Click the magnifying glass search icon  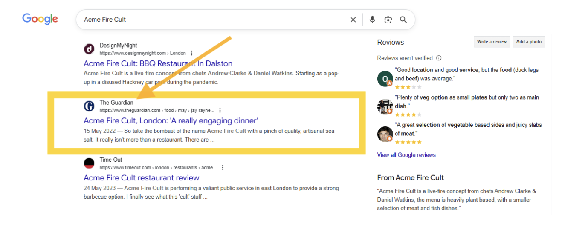(x=403, y=20)
